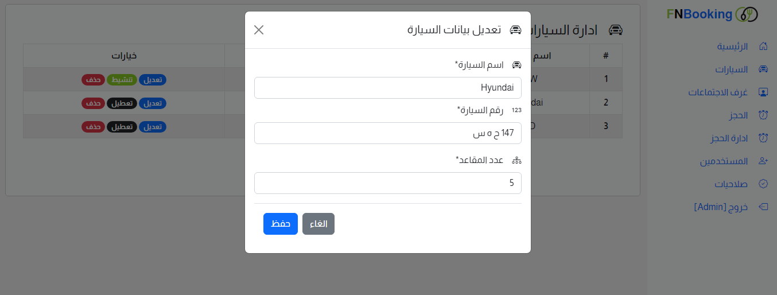Click the logout icon beside خروج [Admin]

(x=763, y=207)
